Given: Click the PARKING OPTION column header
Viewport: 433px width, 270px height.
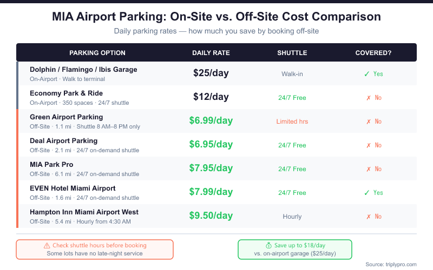Looking at the screenshot, I should pos(97,53).
